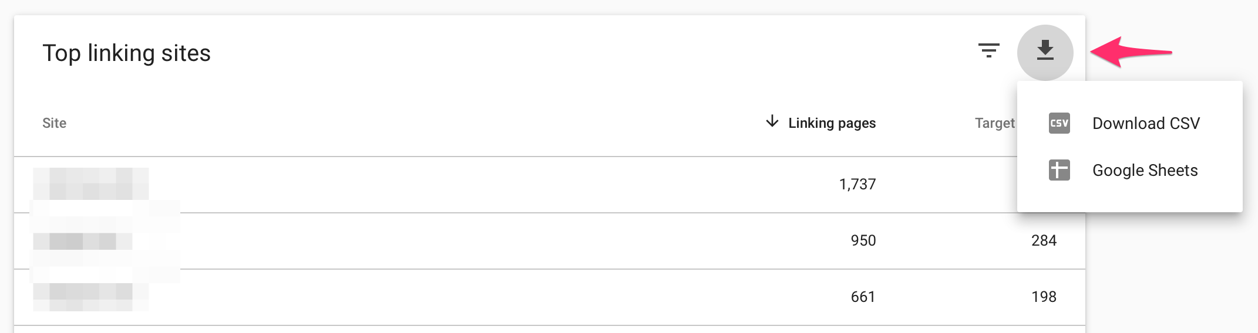Sort by the Site column header

pyautogui.click(x=54, y=123)
